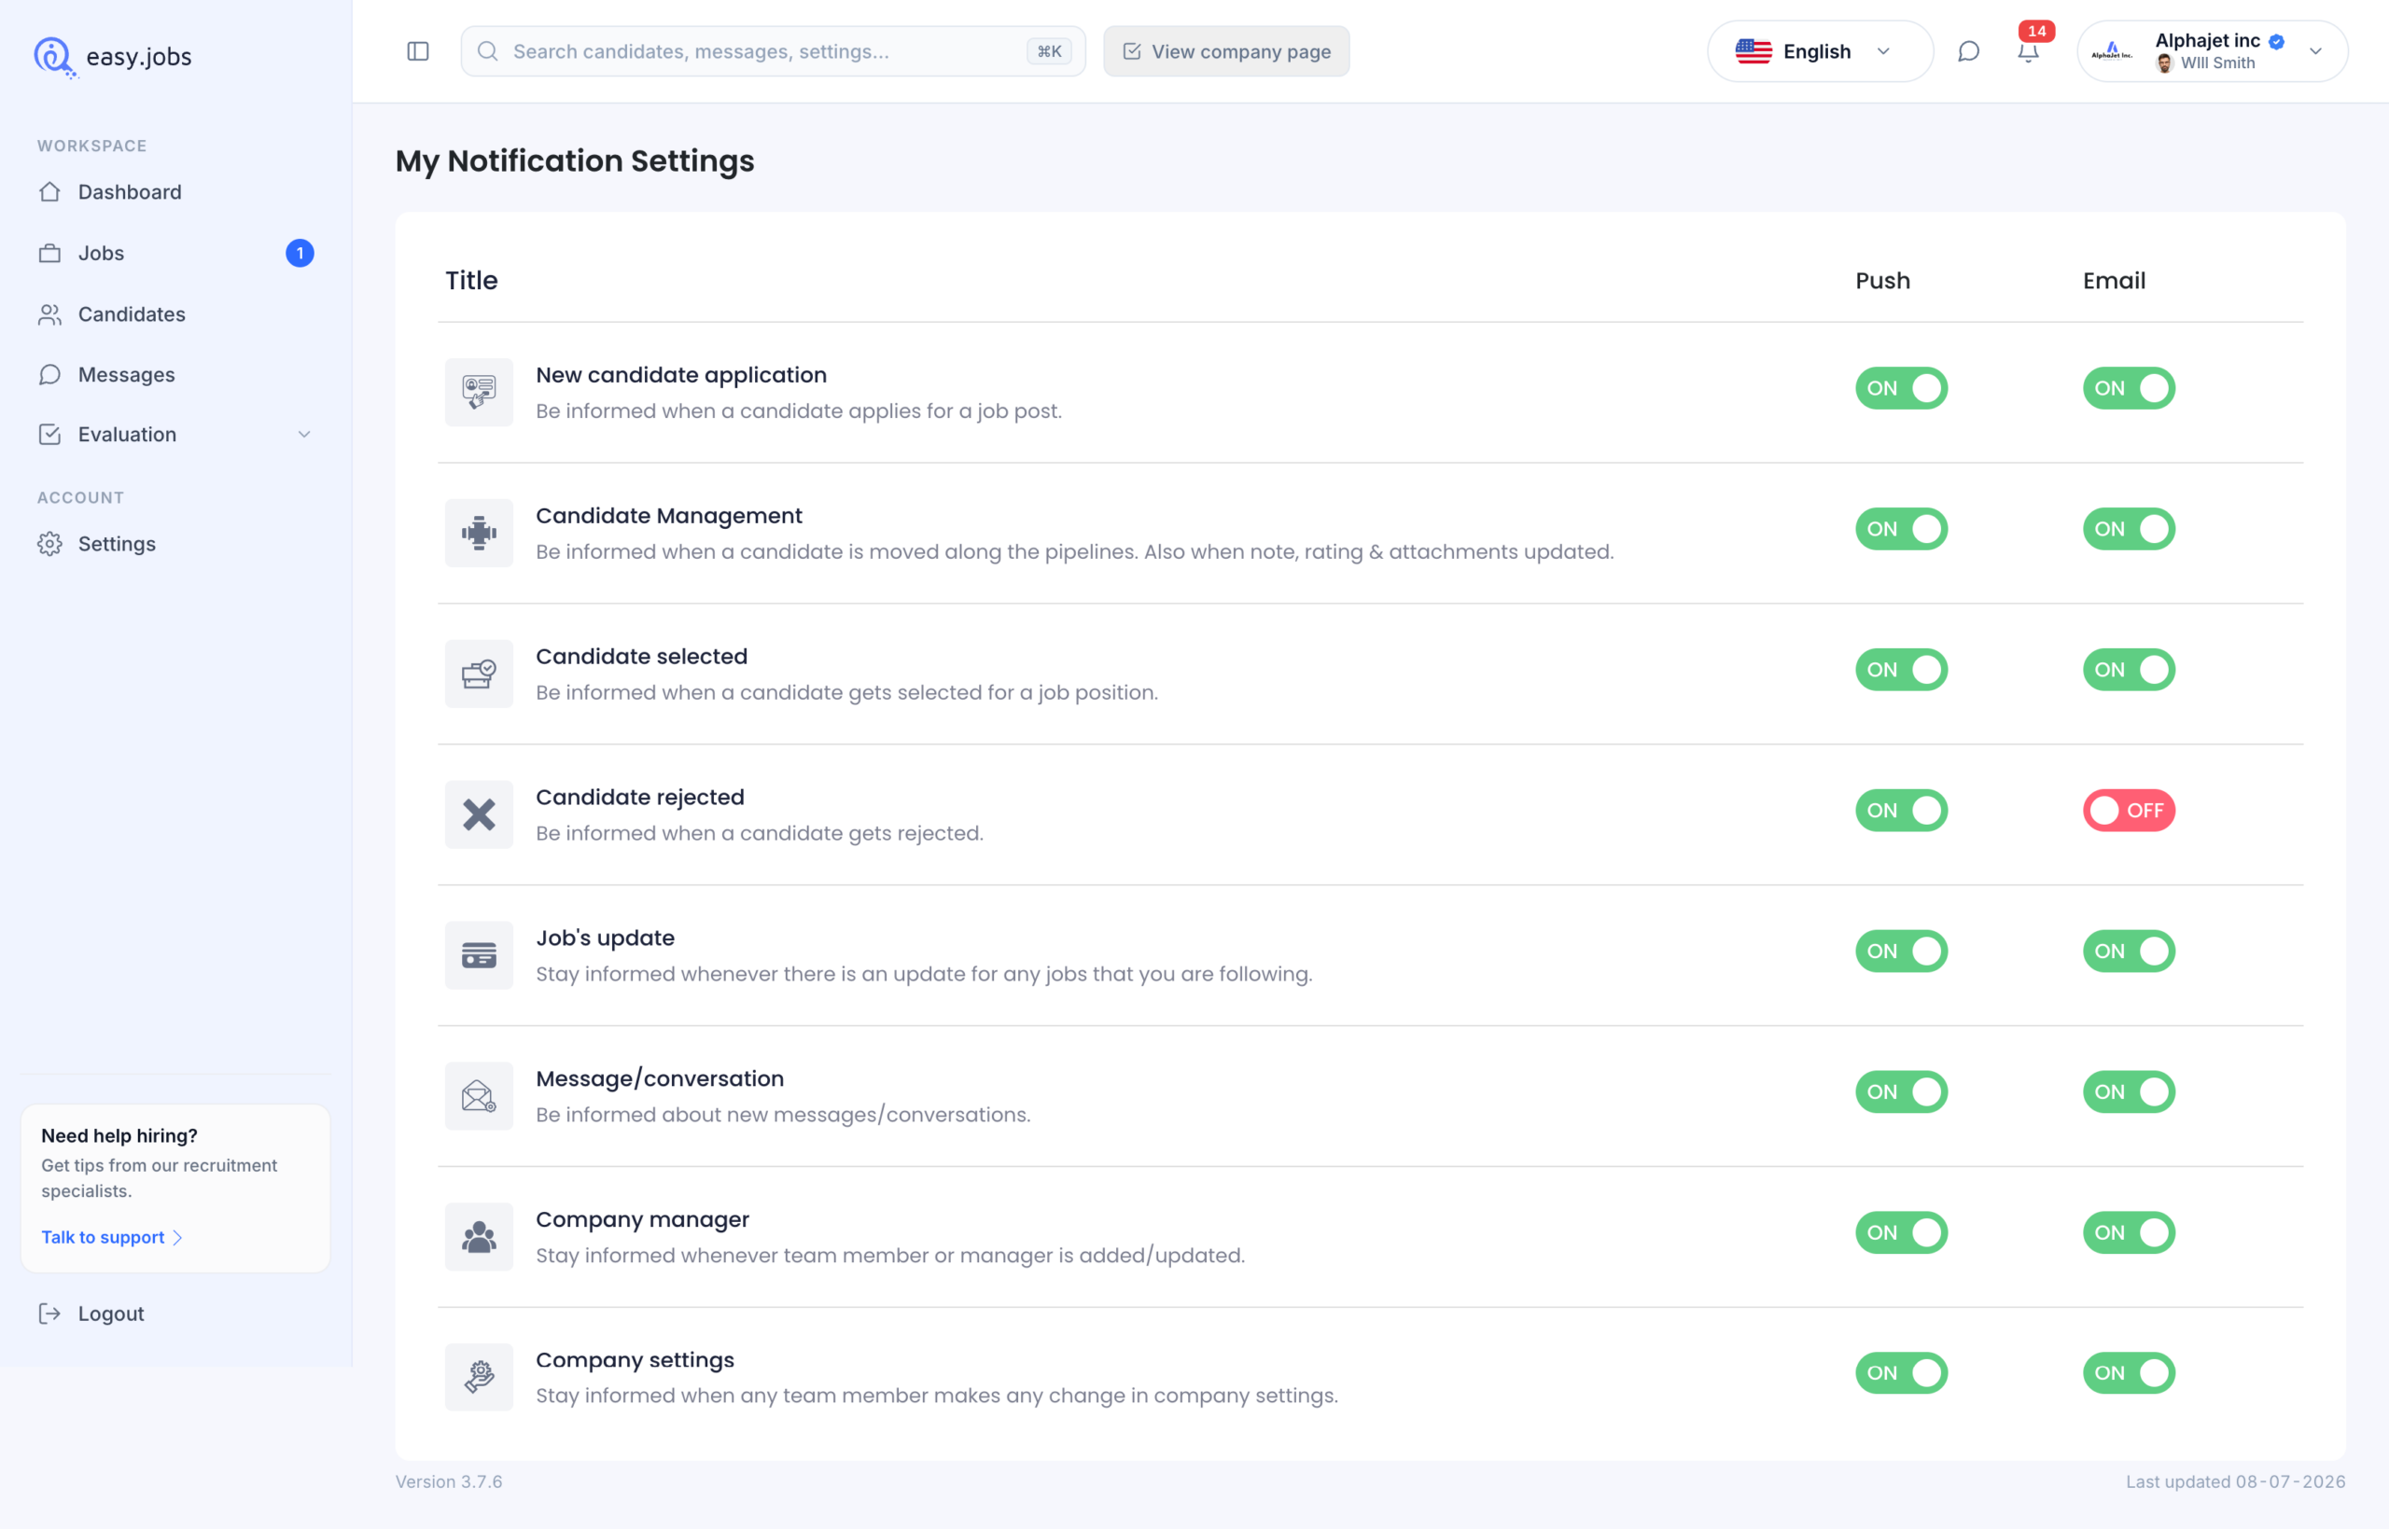Toggle Push for Candidate selected
The image size is (2389, 1529).
[x=1902, y=670]
